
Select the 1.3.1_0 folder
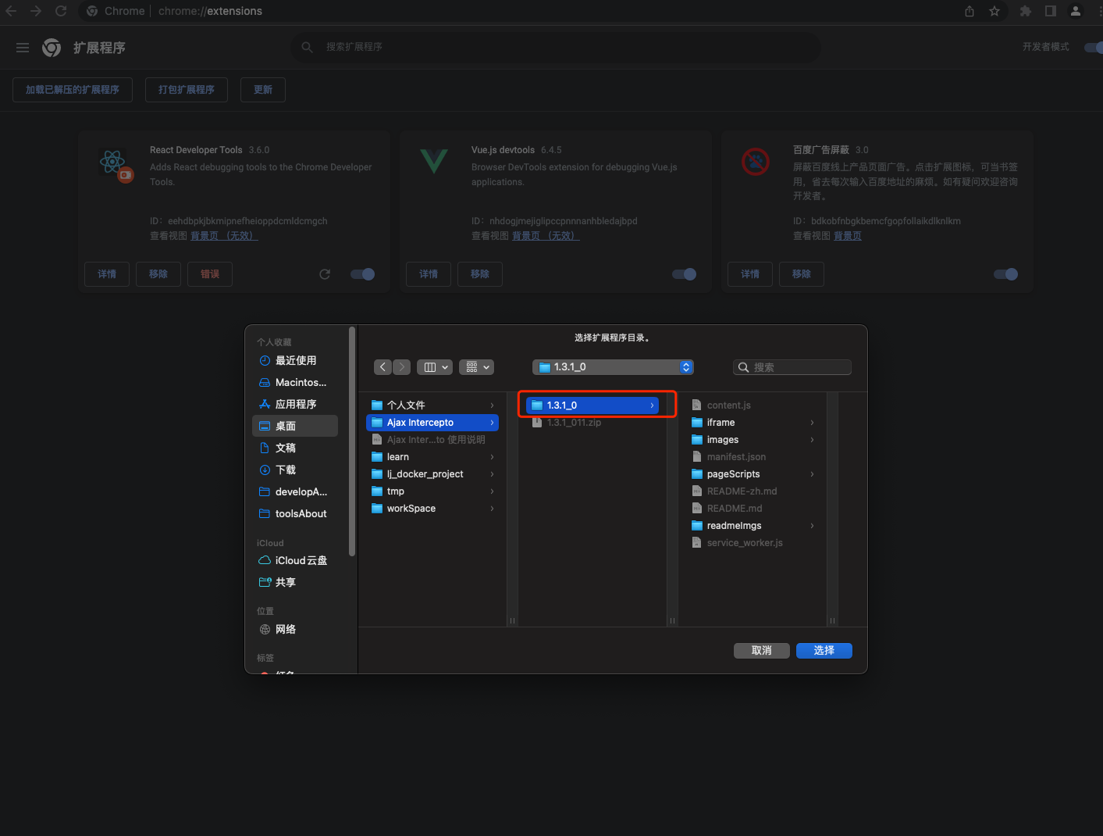[x=592, y=405]
